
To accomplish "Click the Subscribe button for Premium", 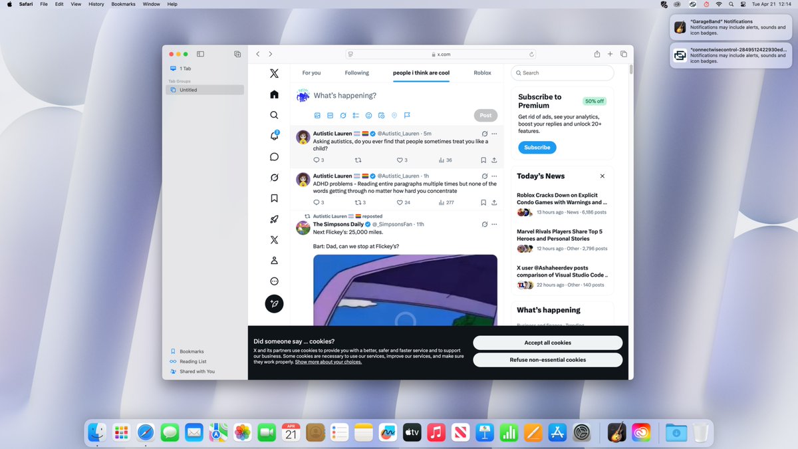I will point(537,147).
